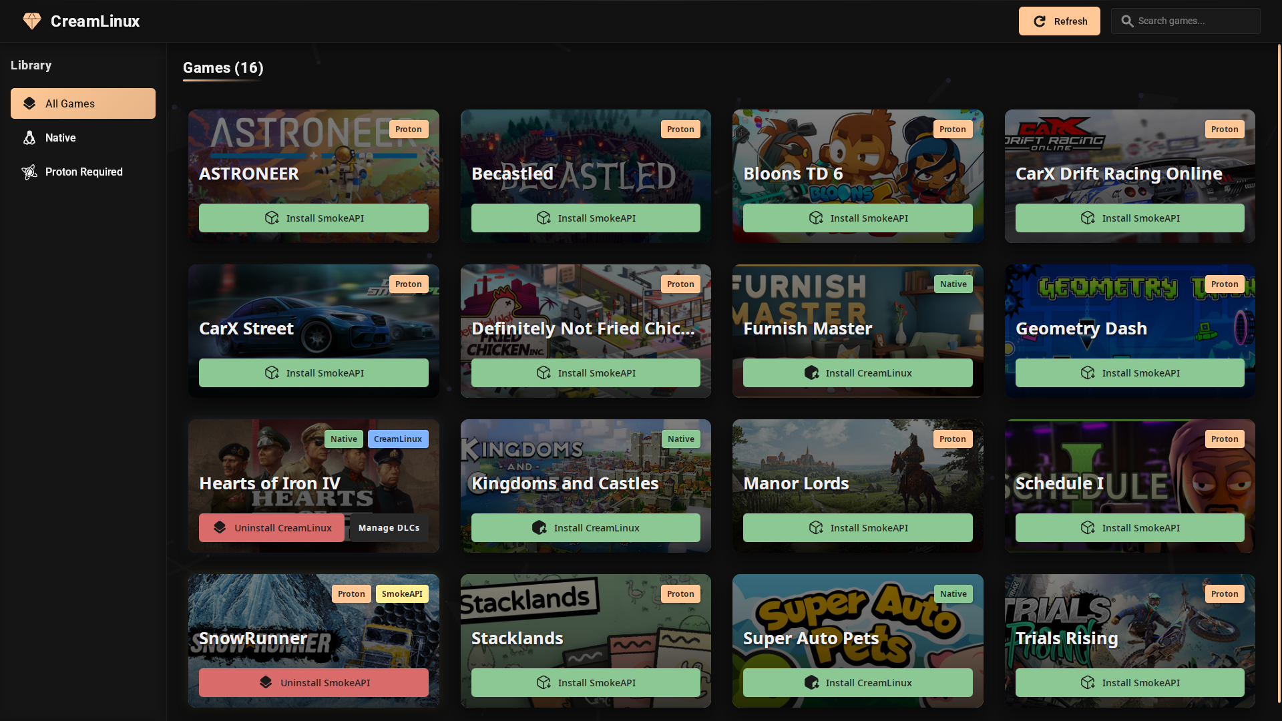
Task: Open Manage DLCs for Hearts of Iron IV
Action: click(x=389, y=527)
